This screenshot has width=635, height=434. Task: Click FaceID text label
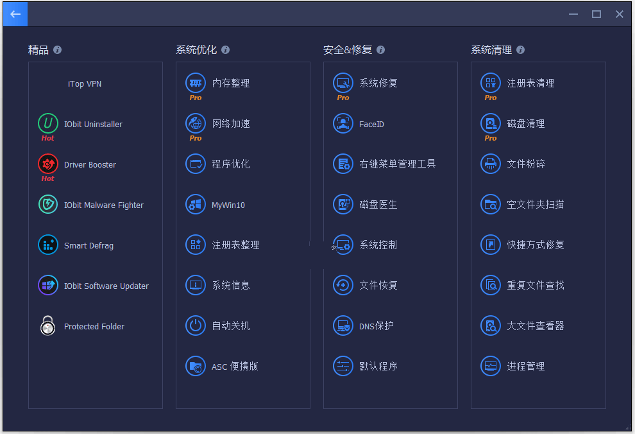point(371,124)
